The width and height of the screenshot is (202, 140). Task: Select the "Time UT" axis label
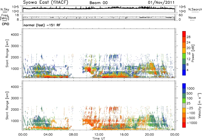click(99, 138)
